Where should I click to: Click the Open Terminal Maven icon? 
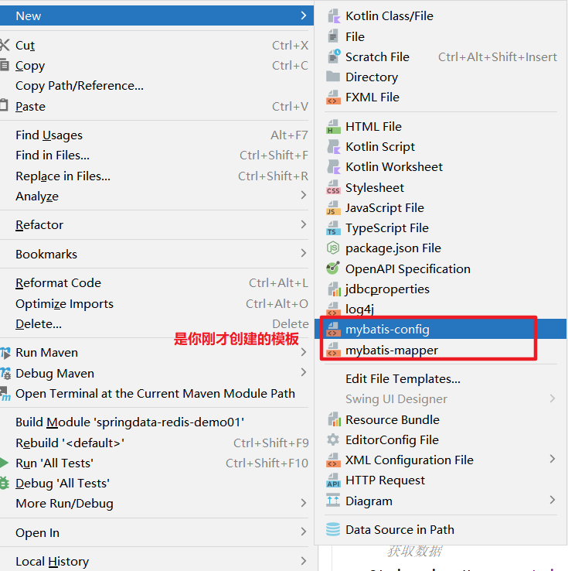pos(5,394)
